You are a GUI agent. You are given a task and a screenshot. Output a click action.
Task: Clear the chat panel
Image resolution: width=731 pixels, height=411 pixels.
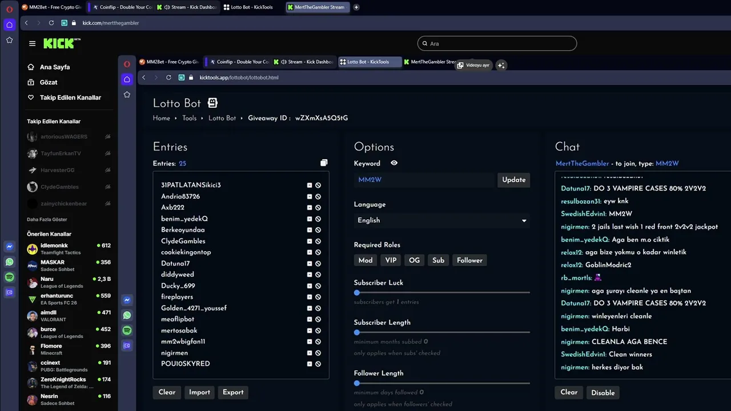(569, 392)
